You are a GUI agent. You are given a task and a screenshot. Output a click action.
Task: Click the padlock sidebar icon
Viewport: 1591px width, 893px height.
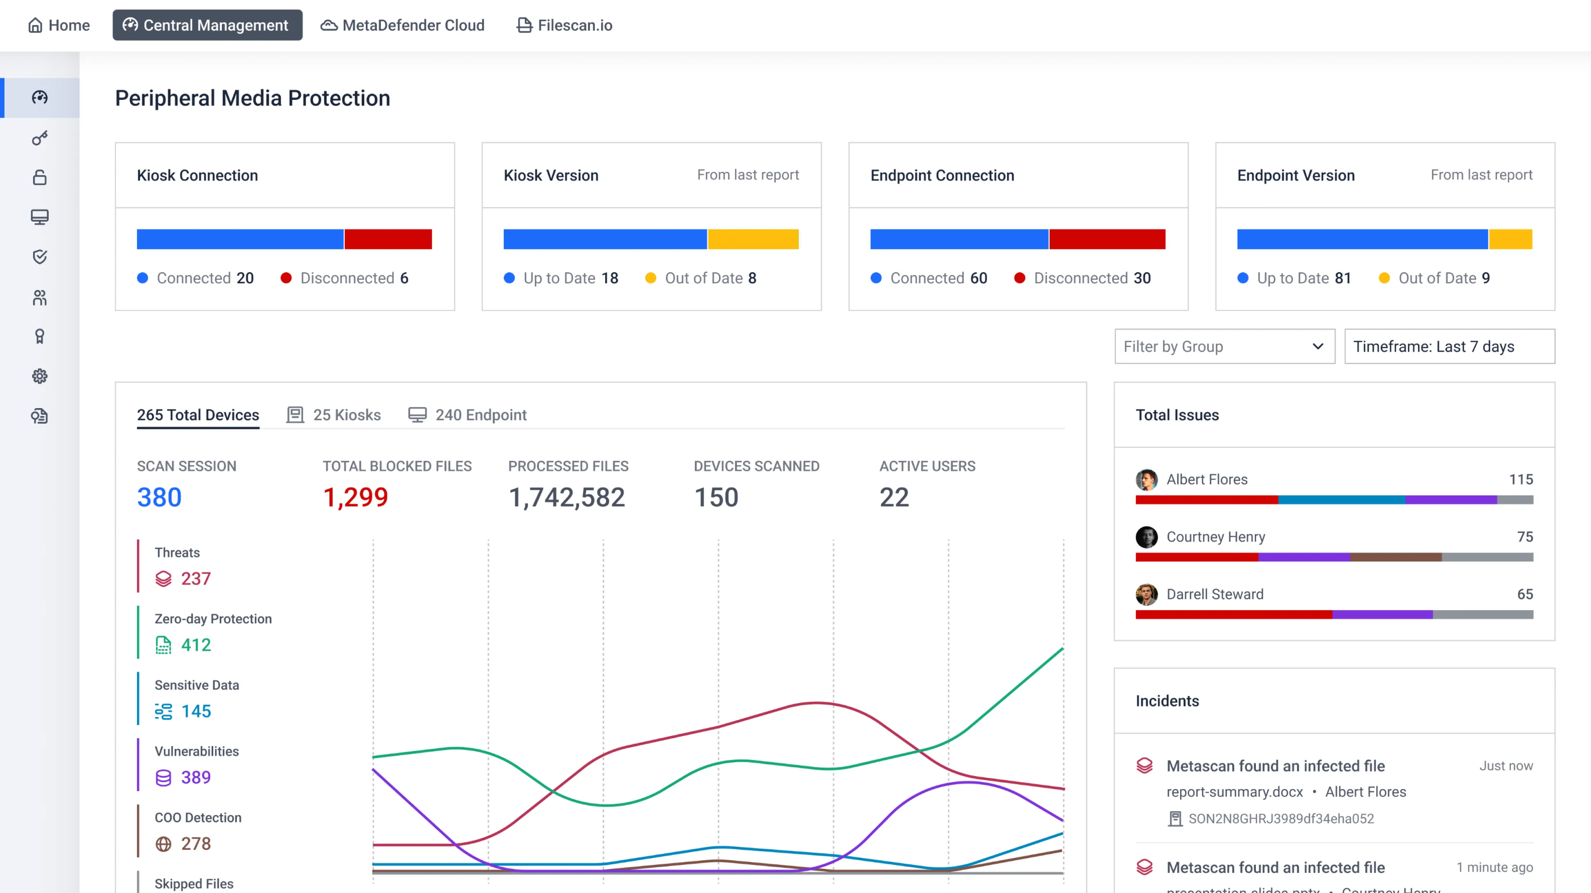coord(40,178)
